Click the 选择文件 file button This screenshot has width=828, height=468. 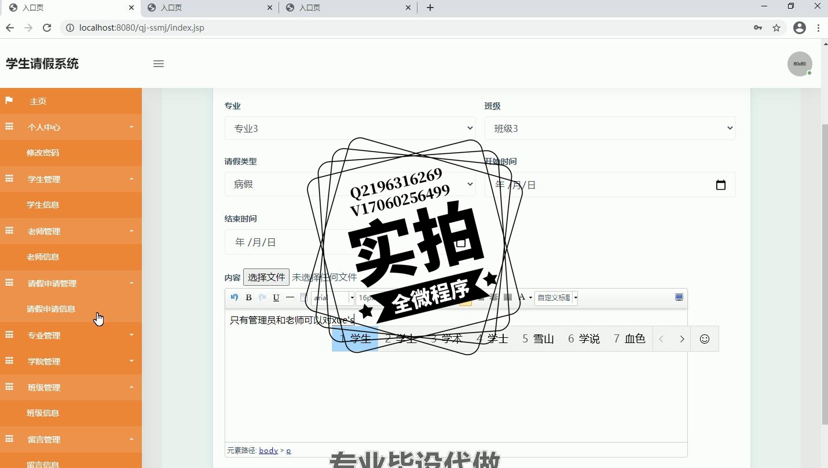coord(266,277)
